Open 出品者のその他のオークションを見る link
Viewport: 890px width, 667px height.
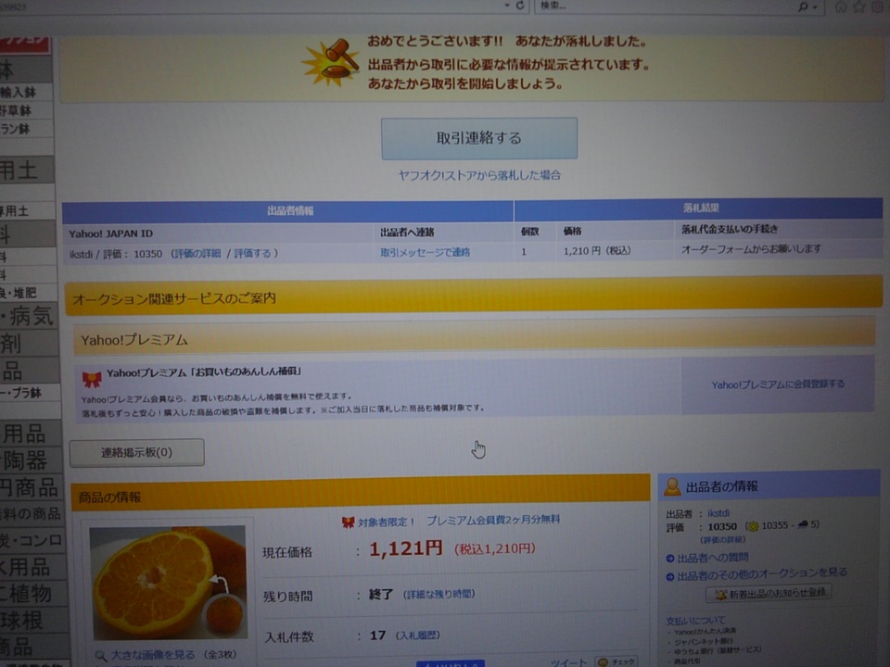coord(762,574)
